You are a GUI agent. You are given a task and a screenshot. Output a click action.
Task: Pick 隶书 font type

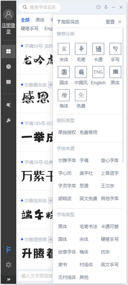pyautogui.click(x=63, y=265)
